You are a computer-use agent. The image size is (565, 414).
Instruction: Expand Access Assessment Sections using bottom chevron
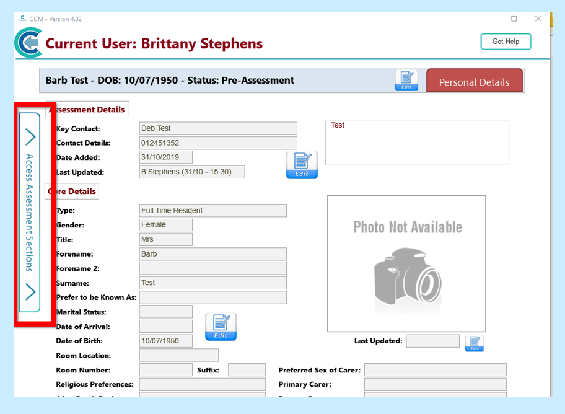coord(30,291)
